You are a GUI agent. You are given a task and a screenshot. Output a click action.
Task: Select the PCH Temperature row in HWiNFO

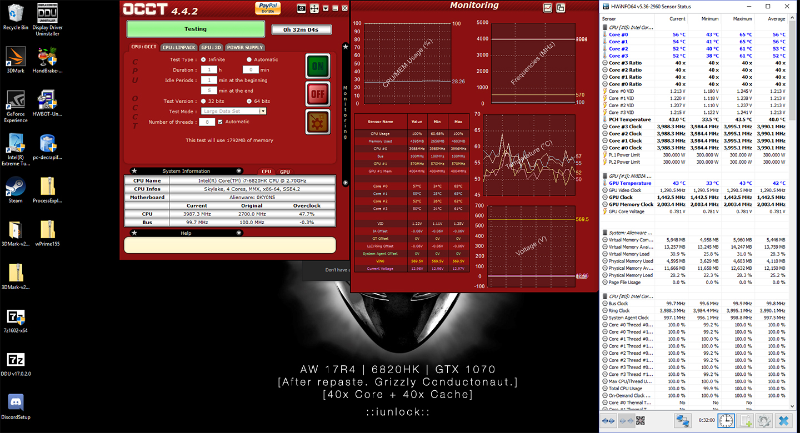(x=694, y=119)
